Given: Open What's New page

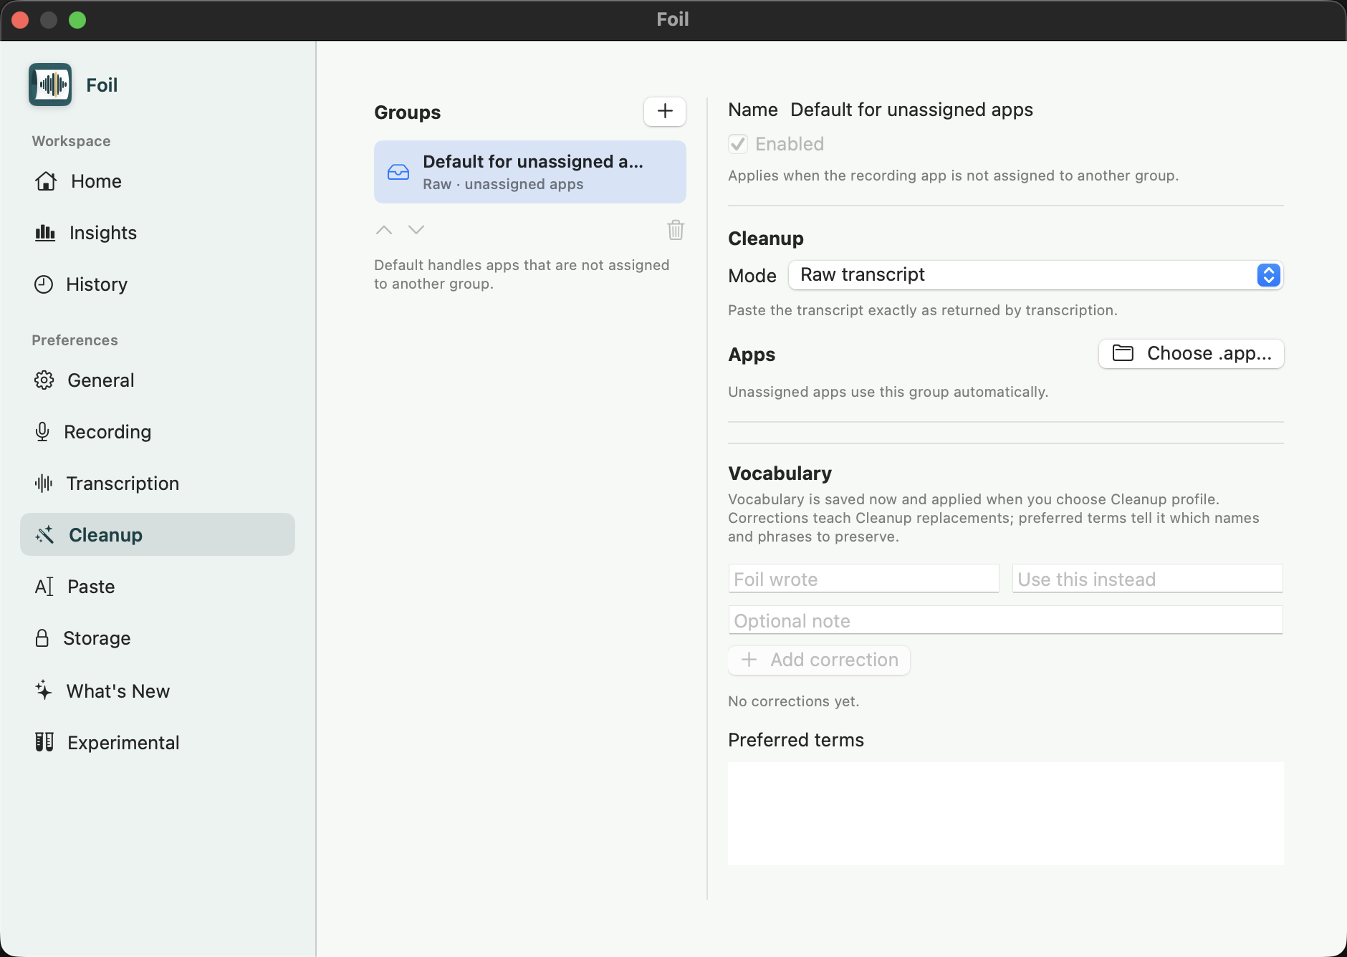Looking at the screenshot, I should point(158,691).
